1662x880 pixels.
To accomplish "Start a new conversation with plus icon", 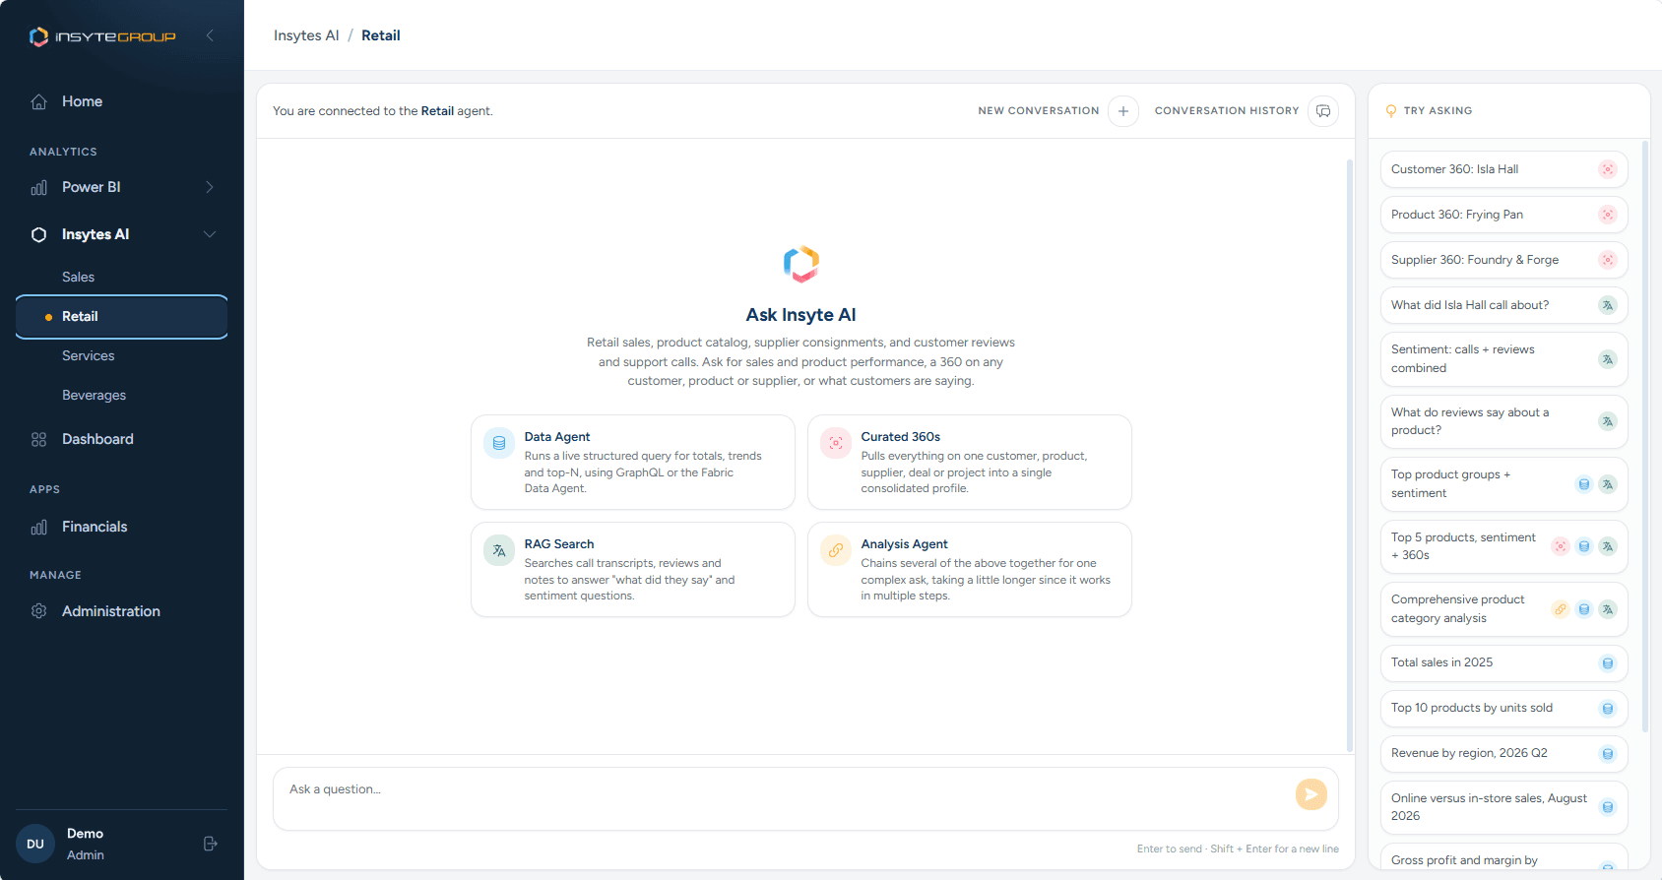I will [x=1123, y=111].
